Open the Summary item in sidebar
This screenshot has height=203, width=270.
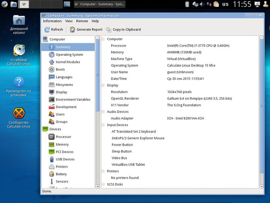point(68,47)
